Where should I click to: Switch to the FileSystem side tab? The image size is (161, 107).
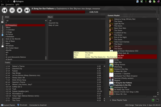pos(3,31)
